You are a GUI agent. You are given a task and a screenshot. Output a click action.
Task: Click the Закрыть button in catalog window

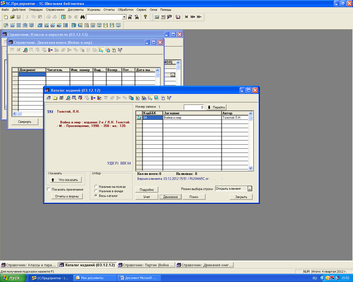point(241,197)
